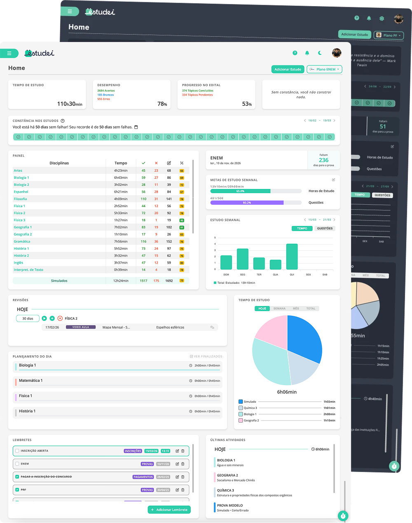Viewport: 412px width, 523px height.
Task: Start the Física 2 review with the play icon
Action: pyautogui.click(x=44, y=318)
